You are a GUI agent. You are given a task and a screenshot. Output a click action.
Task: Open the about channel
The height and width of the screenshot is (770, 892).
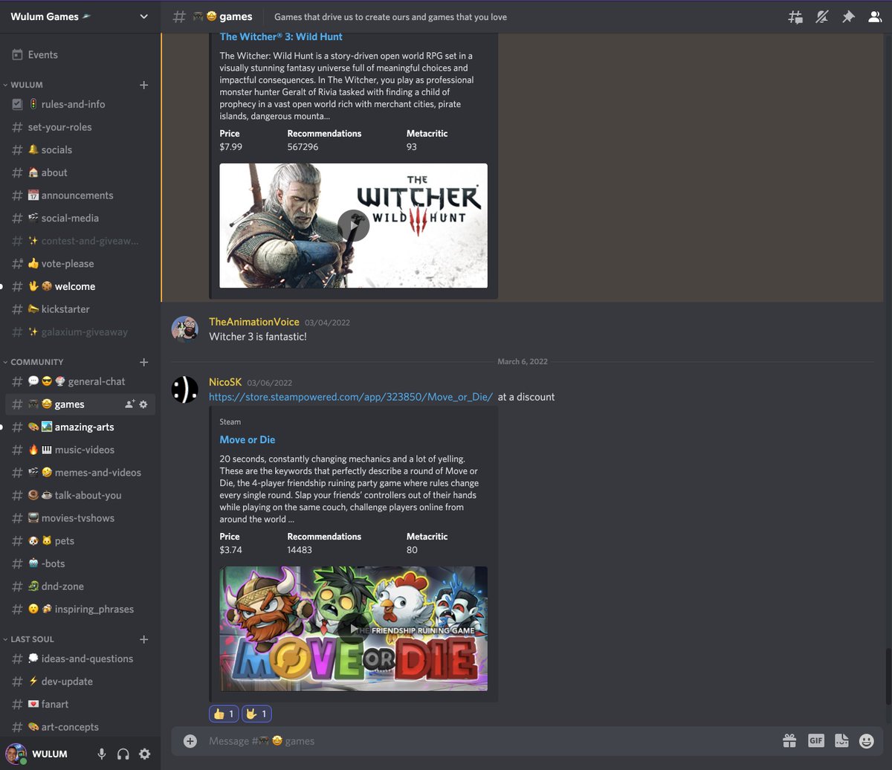point(80,172)
